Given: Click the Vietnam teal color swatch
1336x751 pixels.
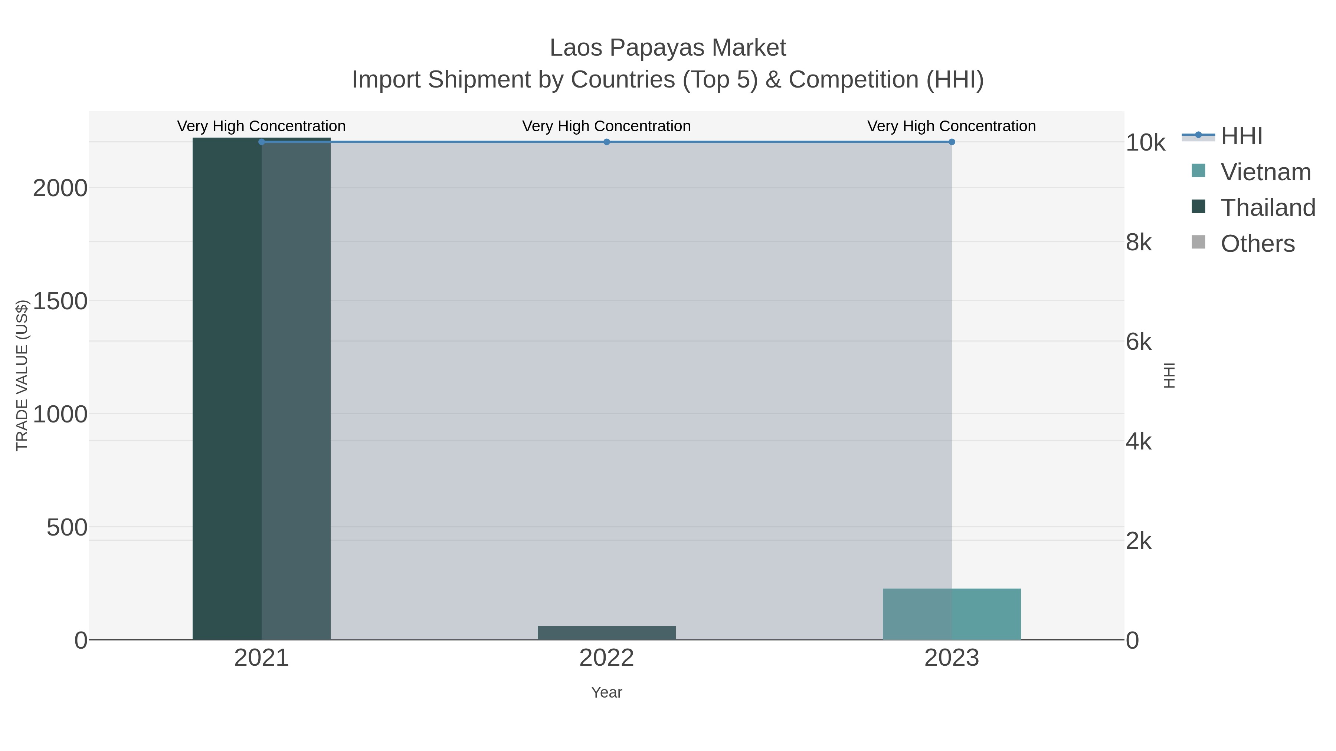Looking at the screenshot, I should [x=1199, y=171].
